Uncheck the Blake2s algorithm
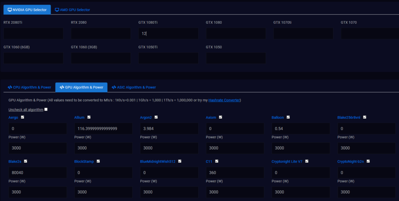 click(25, 161)
